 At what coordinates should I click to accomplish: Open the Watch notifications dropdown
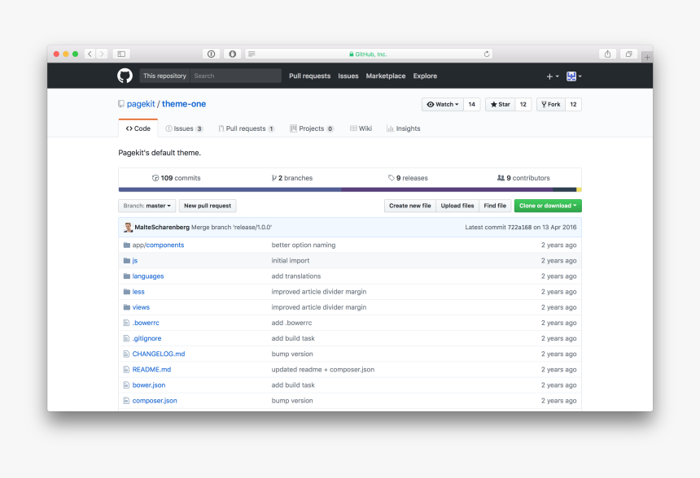(444, 104)
